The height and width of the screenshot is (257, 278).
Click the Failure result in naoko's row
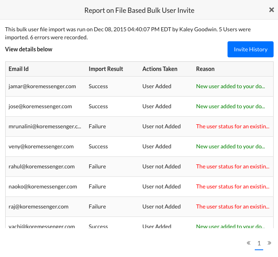pos(97,186)
